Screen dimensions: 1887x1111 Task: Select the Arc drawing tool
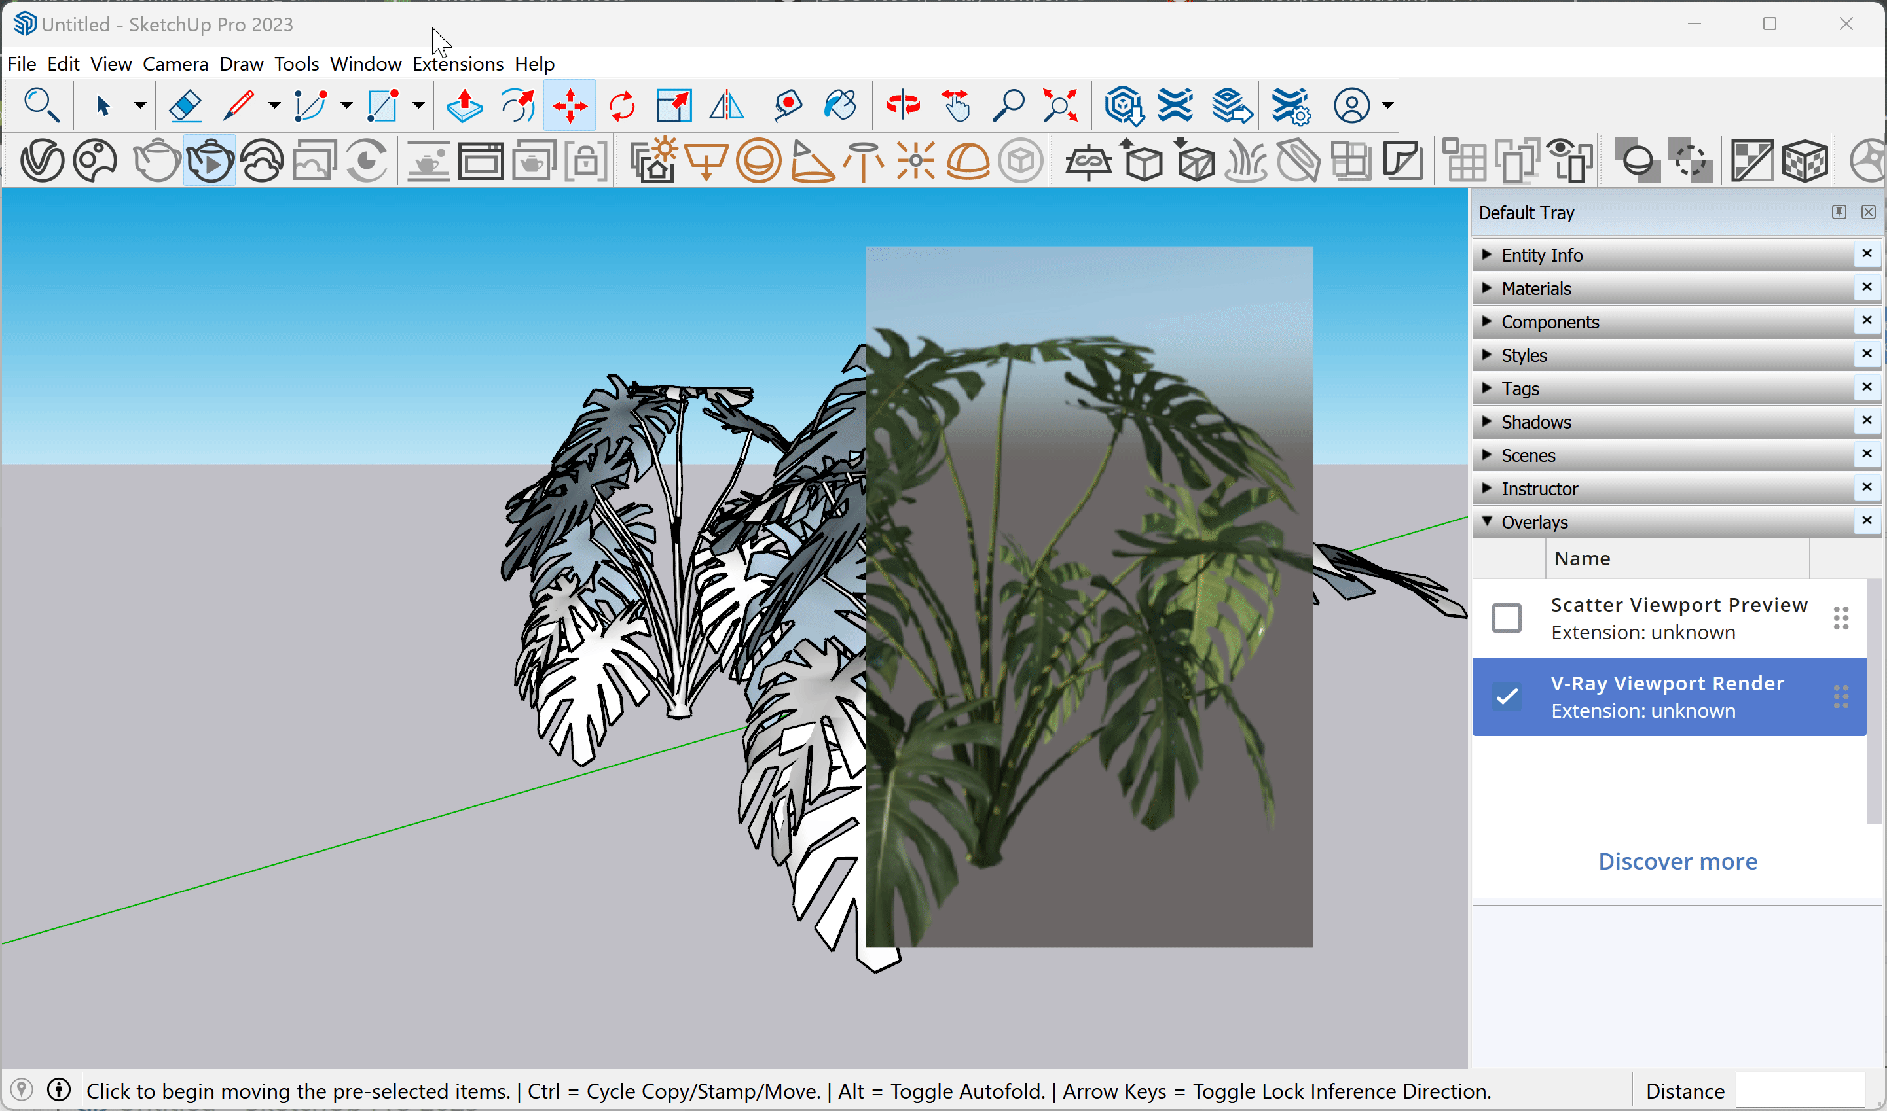(310, 105)
